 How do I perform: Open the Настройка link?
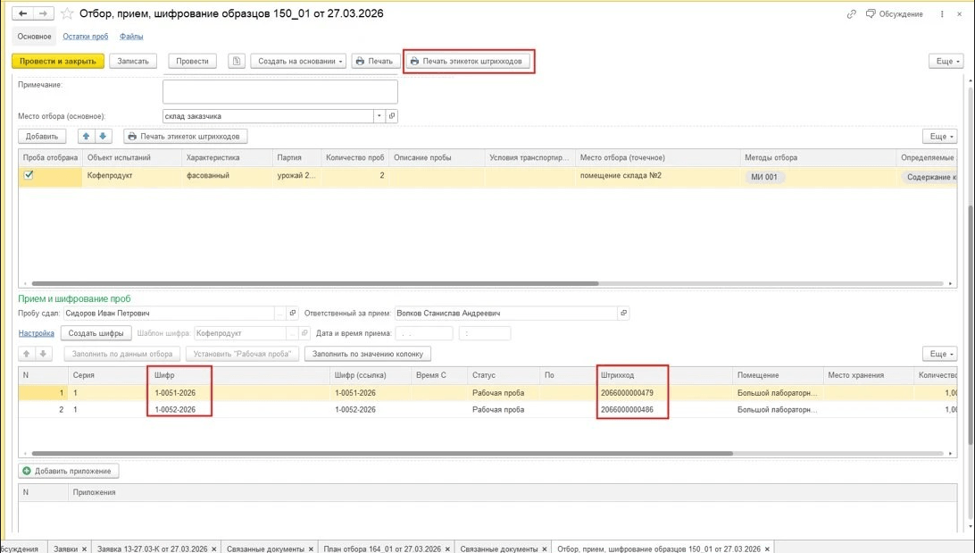(x=36, y=333)
